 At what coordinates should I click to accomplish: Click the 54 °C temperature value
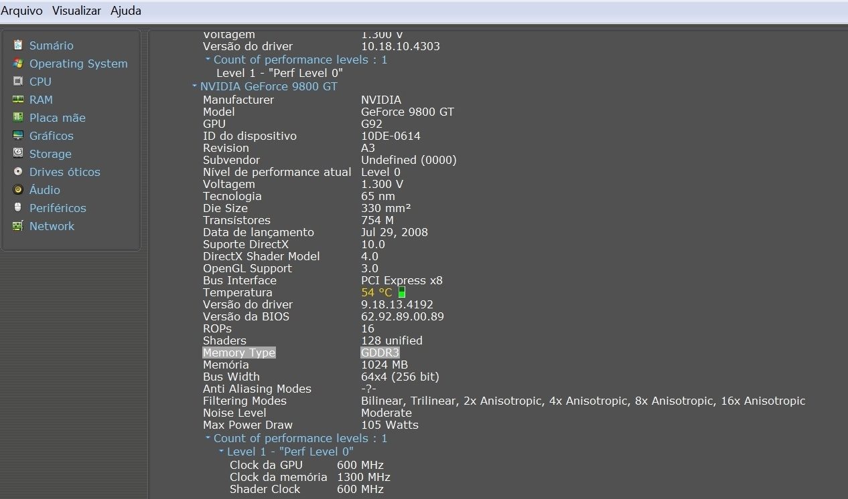[x=376, y=292]
